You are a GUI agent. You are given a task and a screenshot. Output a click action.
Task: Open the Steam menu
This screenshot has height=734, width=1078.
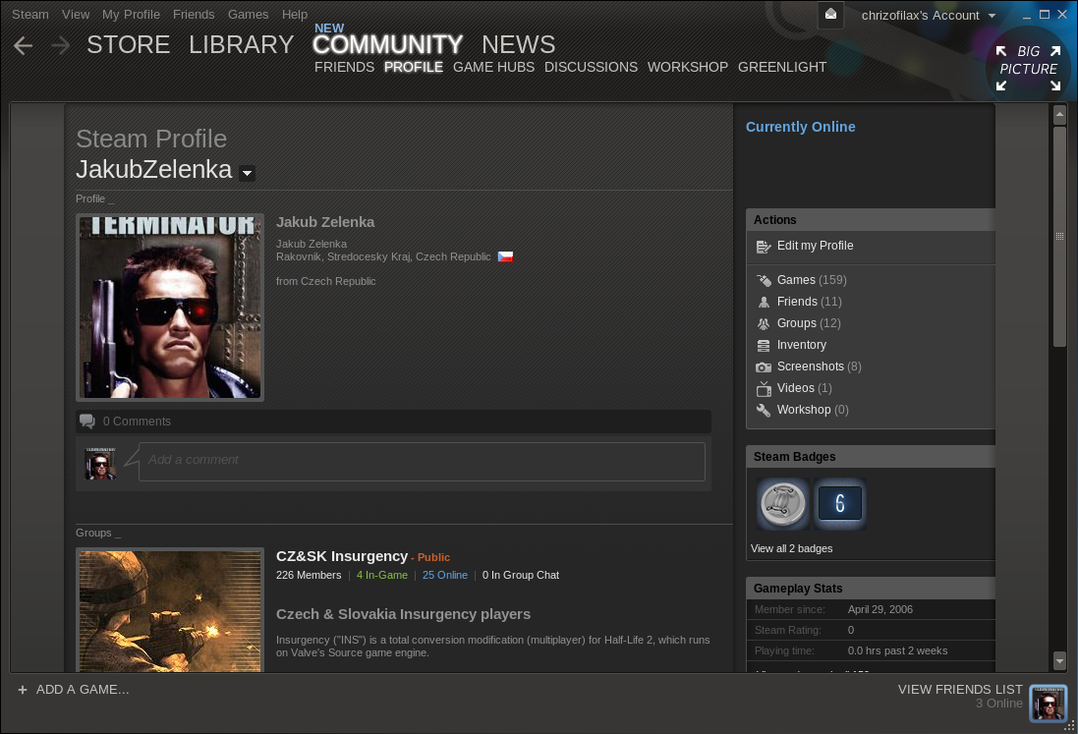click(30, 15)
